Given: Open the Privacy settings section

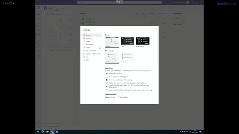Looking at the screenshot, I should point(92,41).
